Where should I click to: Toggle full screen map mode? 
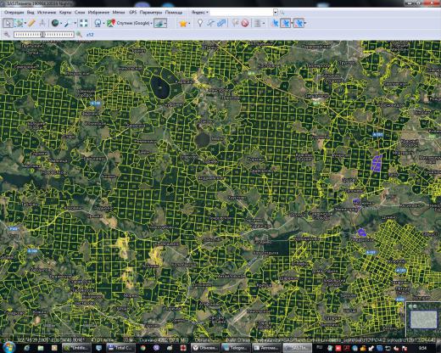coord(84,23)
